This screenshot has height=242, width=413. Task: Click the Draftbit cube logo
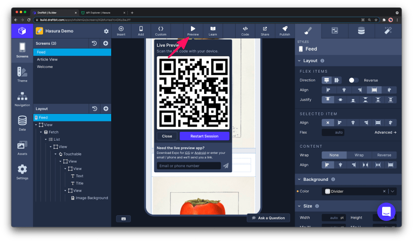pyautogui.click(x=22, y=31)
